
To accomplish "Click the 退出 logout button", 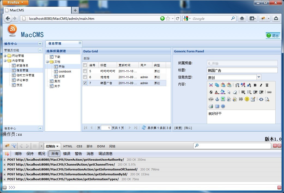I will pyautogui.click(x=273, y=36).
